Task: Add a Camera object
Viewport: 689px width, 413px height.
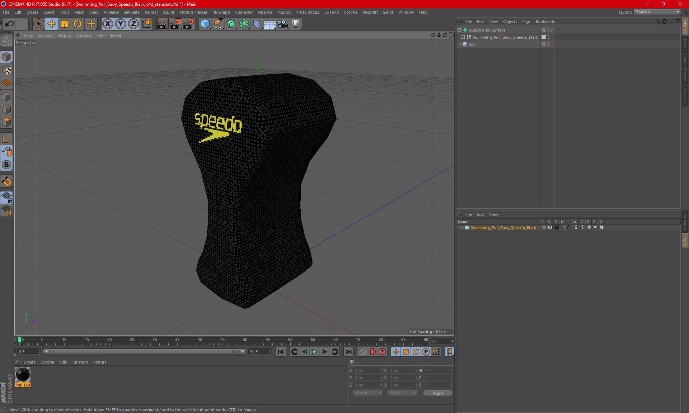Action: (283, 24)
